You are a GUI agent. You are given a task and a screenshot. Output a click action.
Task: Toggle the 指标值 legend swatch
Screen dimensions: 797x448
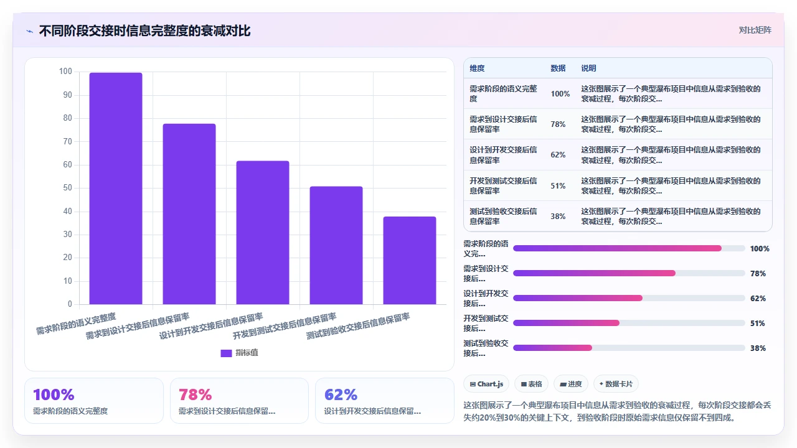226,353
